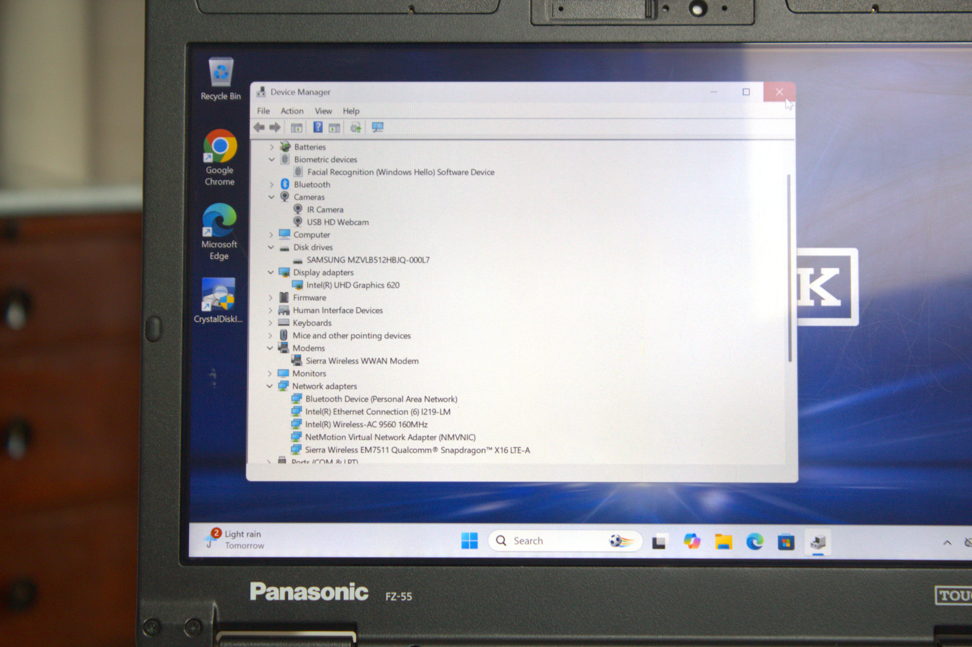Click the Cameras category webcam icon
Viewport: 972px width, 647px height.
[x=284, y=196]
